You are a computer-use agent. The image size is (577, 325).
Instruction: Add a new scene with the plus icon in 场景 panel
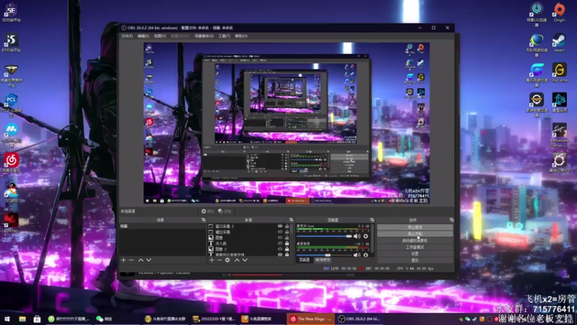coord(123,260)
